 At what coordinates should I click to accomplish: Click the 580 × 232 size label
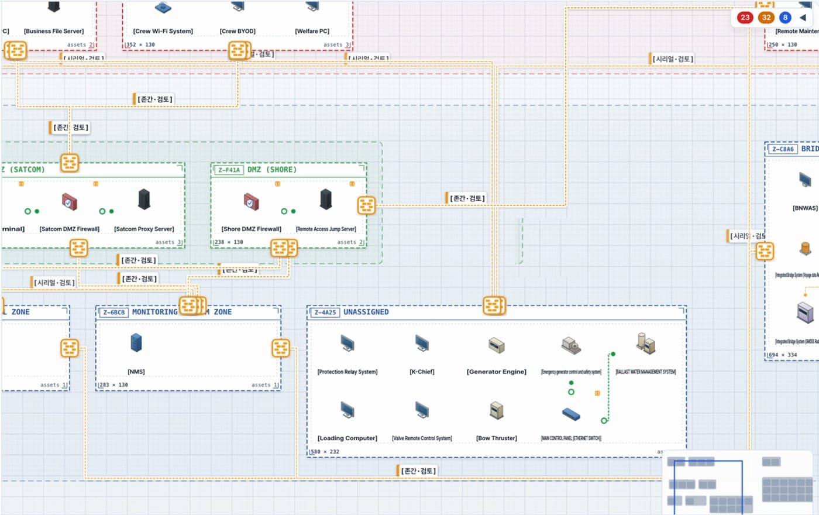point(325,452)
